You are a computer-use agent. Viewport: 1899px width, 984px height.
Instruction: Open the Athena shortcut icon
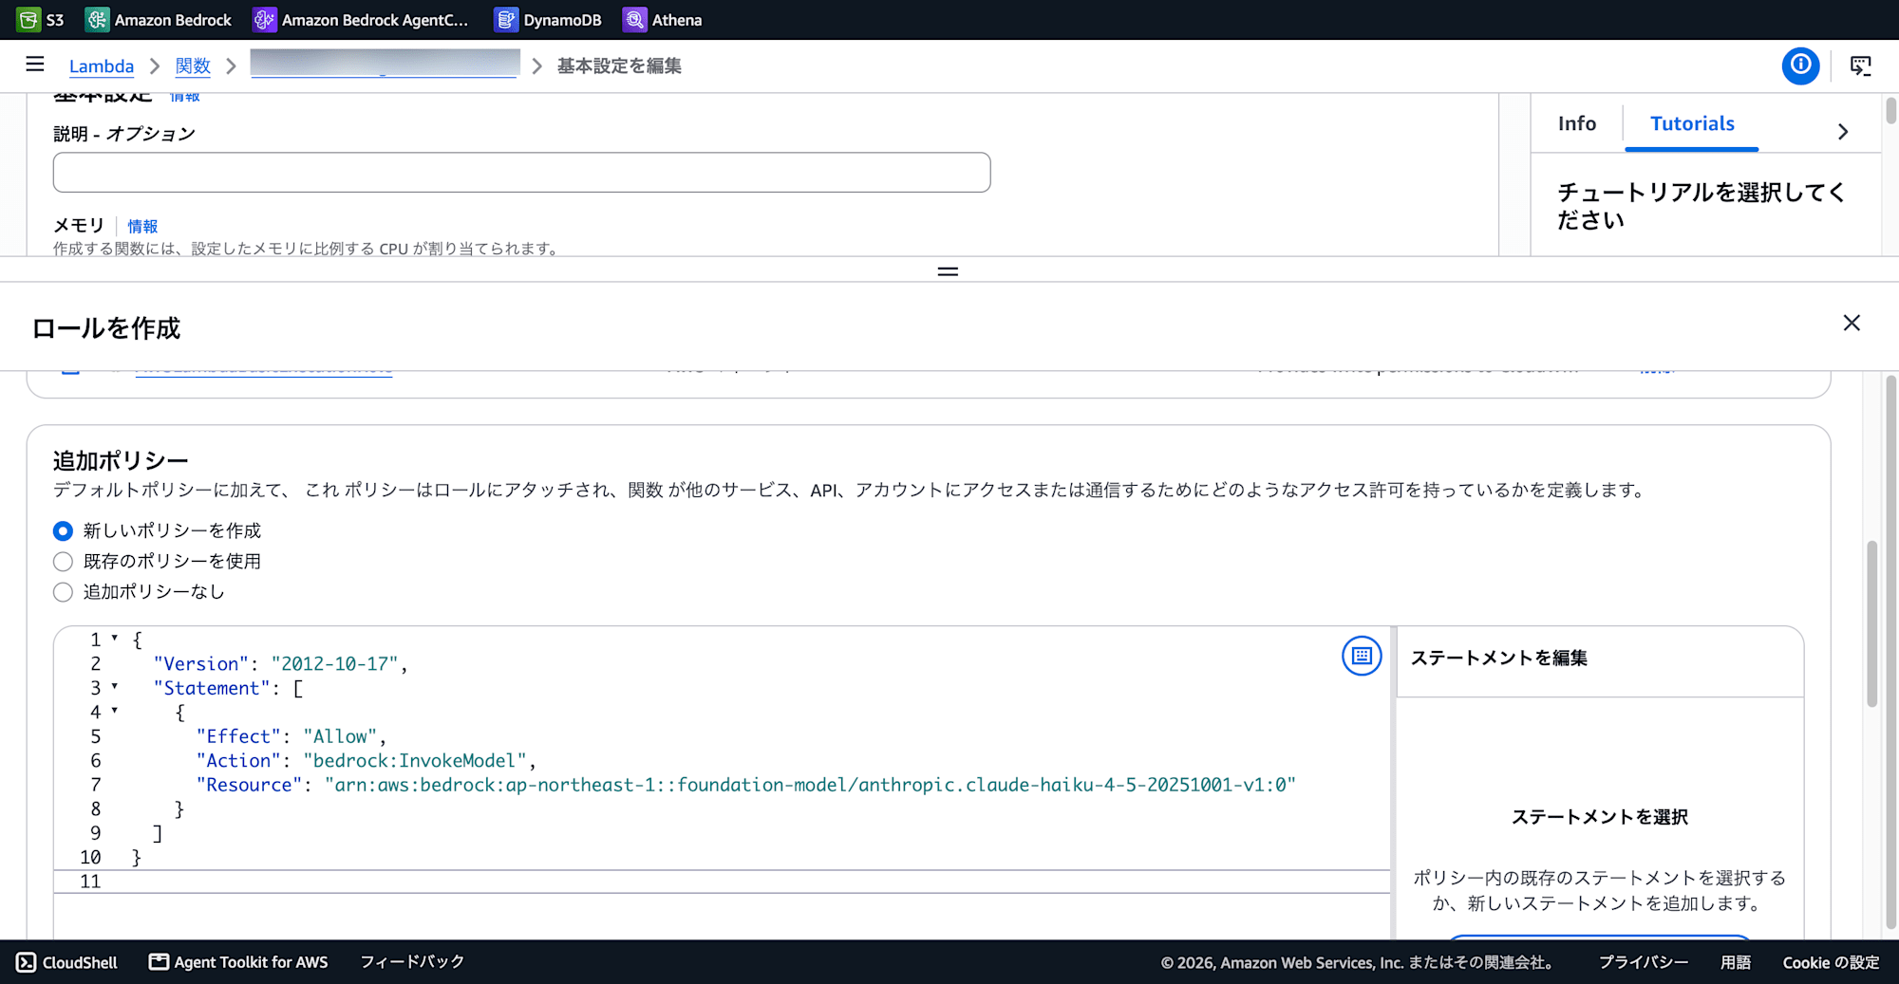coord(634,19)
